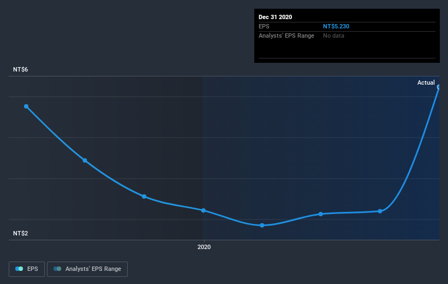448x284 pixels.
Task: Click the NT$2 y-axis label
Action: pyautogui.click(x=21, y=233)
